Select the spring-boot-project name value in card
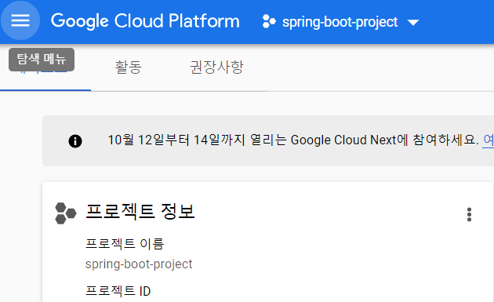 point(139,264)
